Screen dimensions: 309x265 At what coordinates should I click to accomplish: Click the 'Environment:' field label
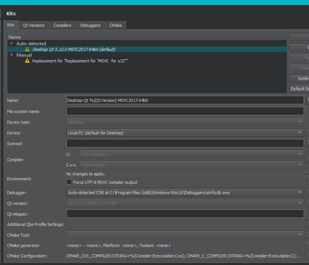[x=19, y=179]
